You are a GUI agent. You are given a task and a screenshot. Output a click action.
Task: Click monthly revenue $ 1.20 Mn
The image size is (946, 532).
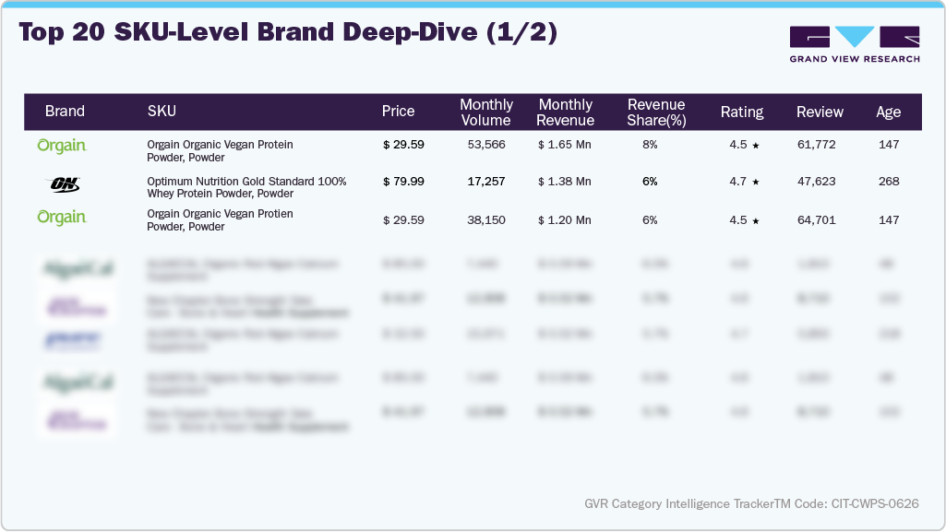coord(565,220)
